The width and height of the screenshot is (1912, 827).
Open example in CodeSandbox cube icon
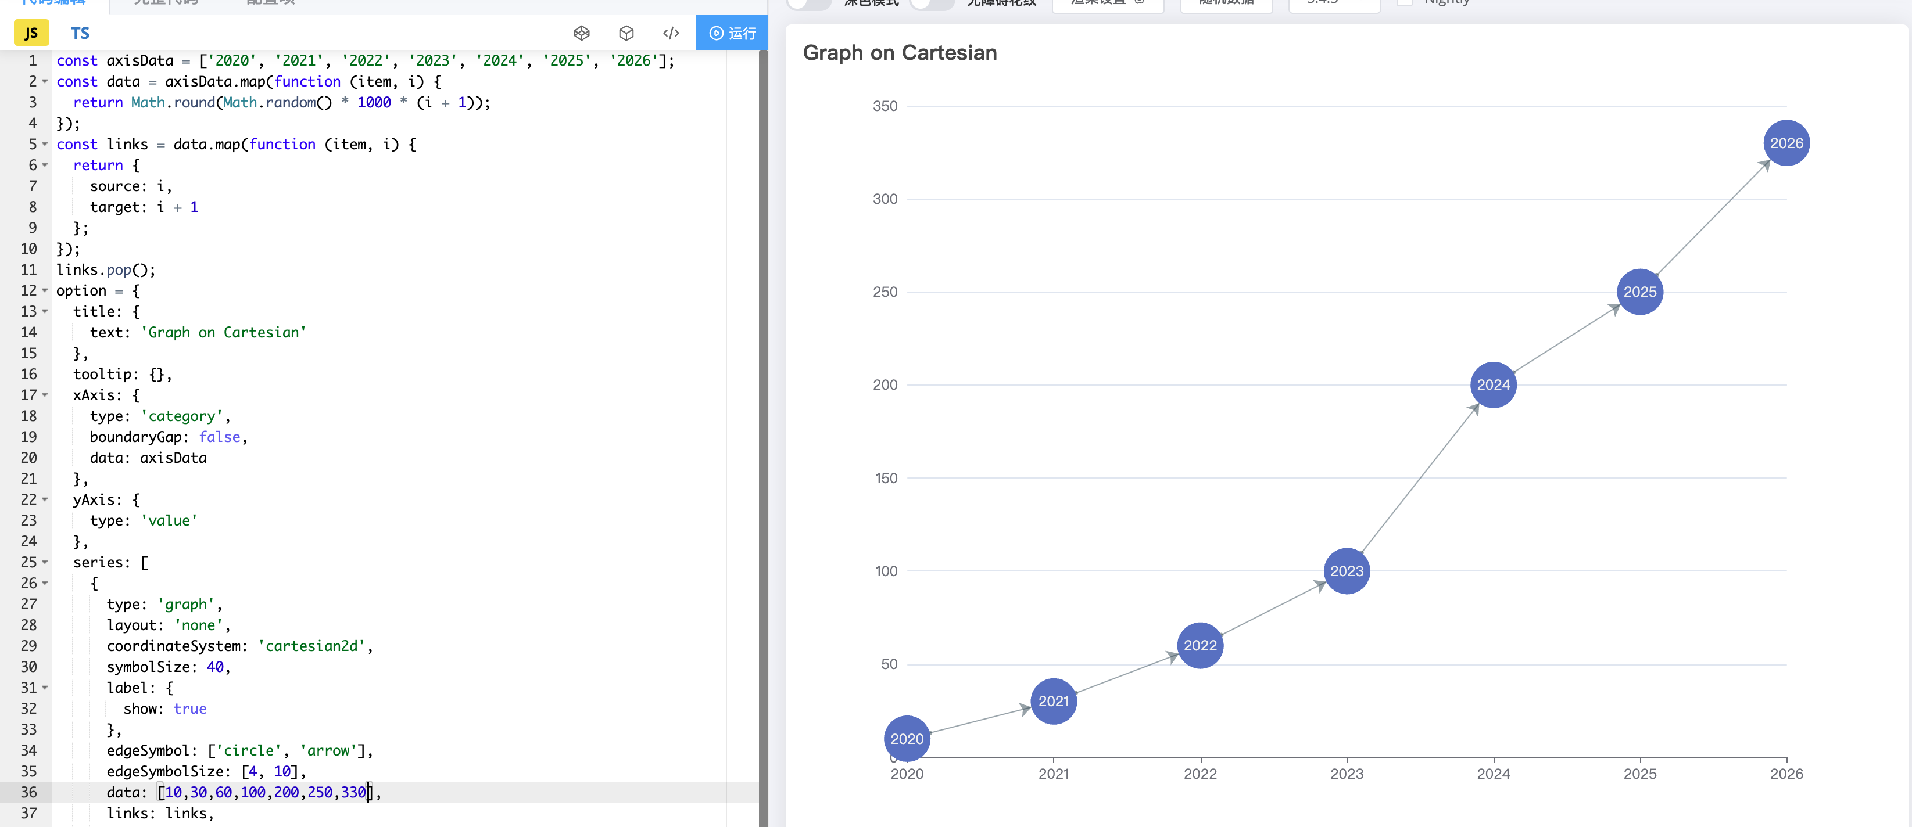click(x=626, y=33)
